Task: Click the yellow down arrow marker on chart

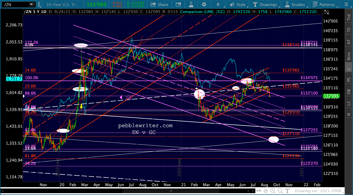Action: 81,106
